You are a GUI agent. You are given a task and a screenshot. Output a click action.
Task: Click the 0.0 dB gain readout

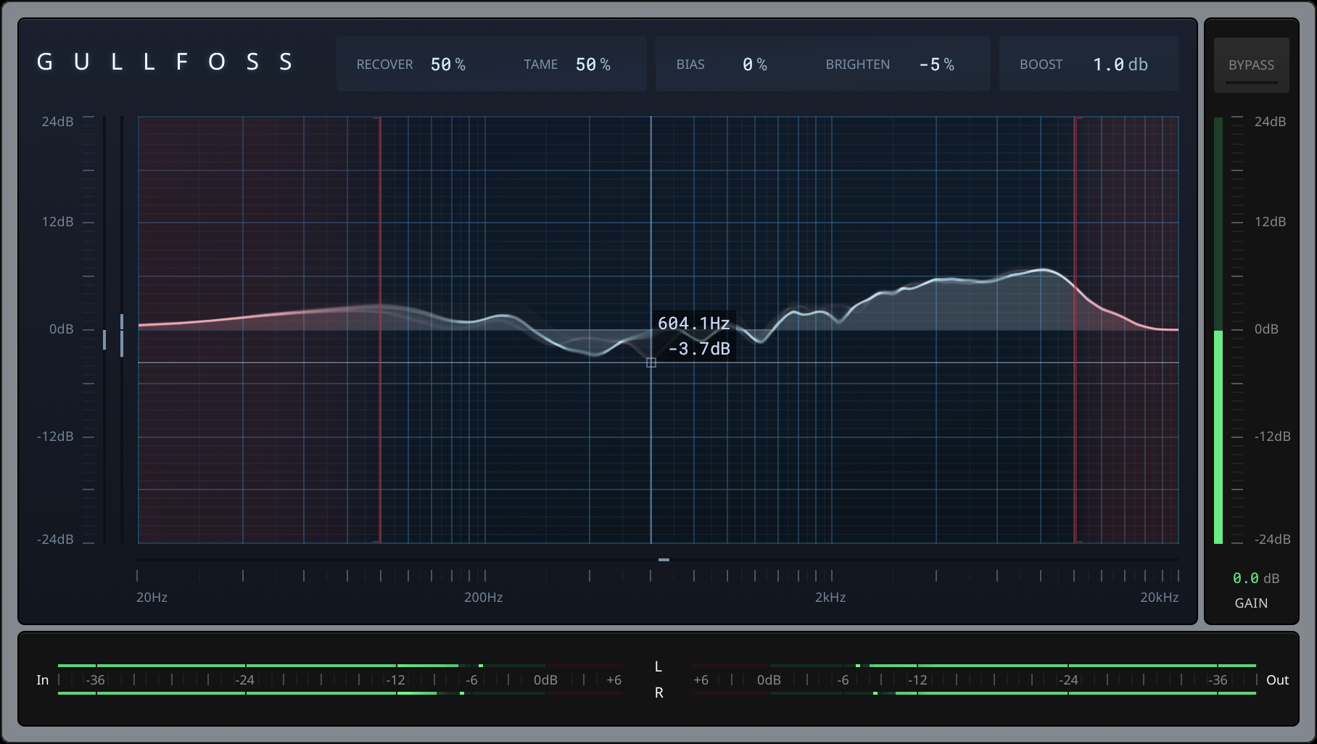pyautogui.click(x=1256, y=578)
